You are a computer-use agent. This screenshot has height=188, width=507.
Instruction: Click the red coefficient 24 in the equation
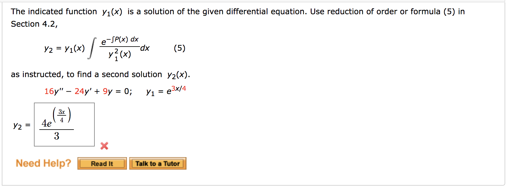click(x=79, y=91)
